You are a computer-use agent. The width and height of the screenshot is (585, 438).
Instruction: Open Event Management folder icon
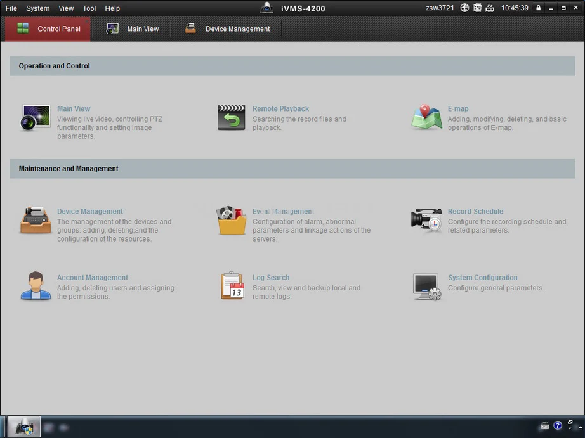232,221
